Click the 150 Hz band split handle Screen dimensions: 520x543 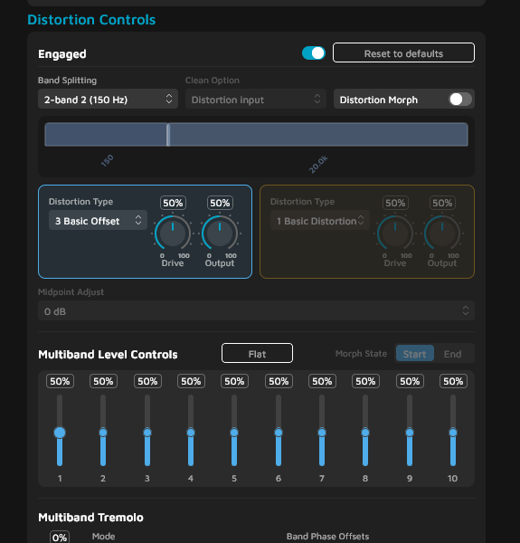[168, 134]
